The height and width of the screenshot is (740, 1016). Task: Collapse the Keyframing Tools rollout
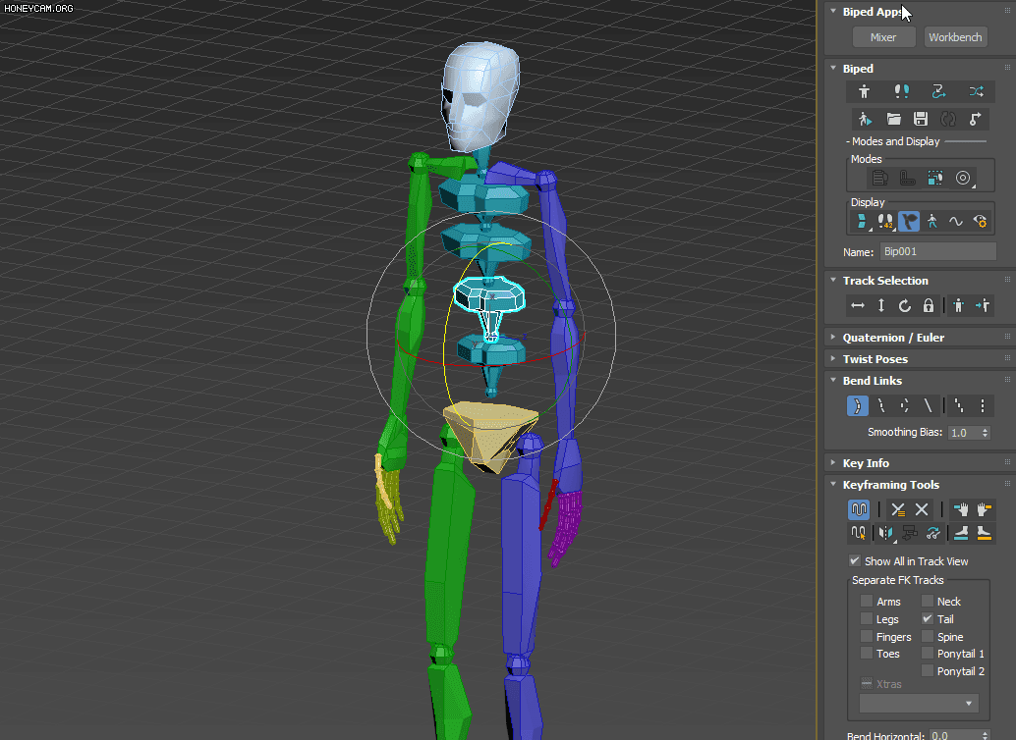833,484
